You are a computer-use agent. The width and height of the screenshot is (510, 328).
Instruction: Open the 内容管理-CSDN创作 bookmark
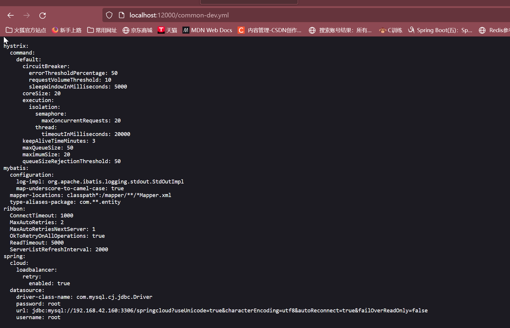270,30
